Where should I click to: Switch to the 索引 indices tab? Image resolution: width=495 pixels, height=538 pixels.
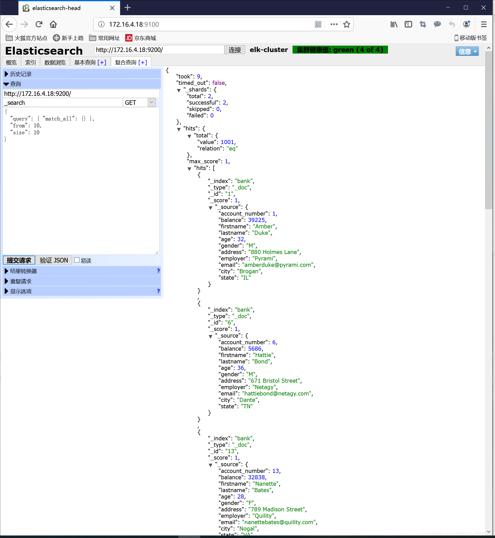coord(31,62)
